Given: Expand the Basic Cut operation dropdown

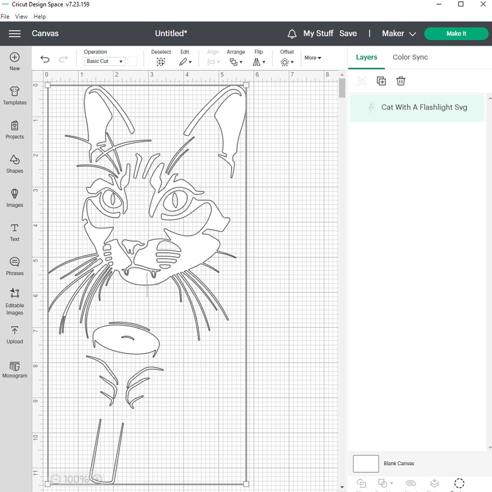Looking at the screenshot, I should point(105,61).
